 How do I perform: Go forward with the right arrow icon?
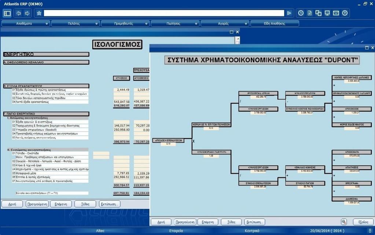27,13
